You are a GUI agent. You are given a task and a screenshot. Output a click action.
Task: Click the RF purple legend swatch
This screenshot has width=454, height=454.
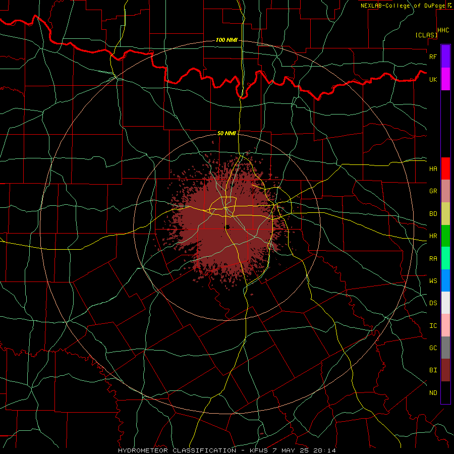[445, 56]
